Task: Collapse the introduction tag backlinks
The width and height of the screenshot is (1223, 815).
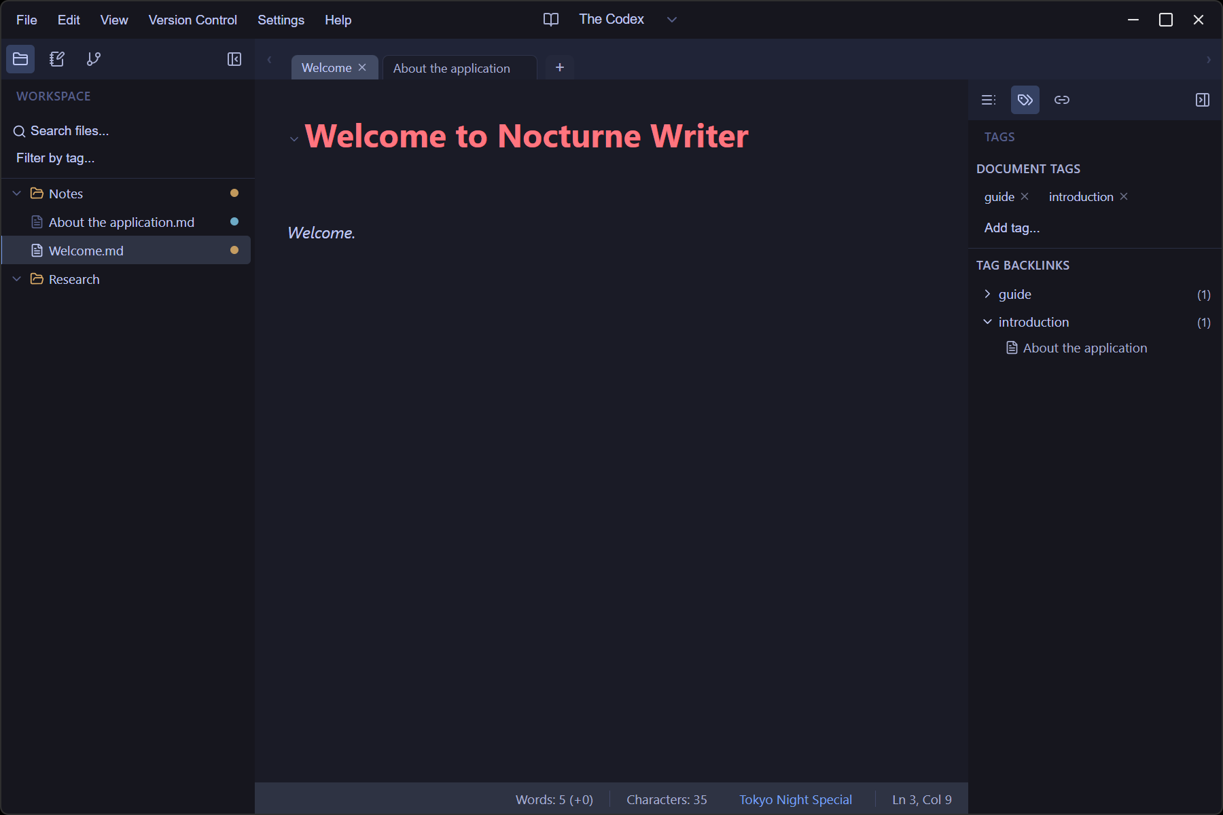Action: point(987,321)
